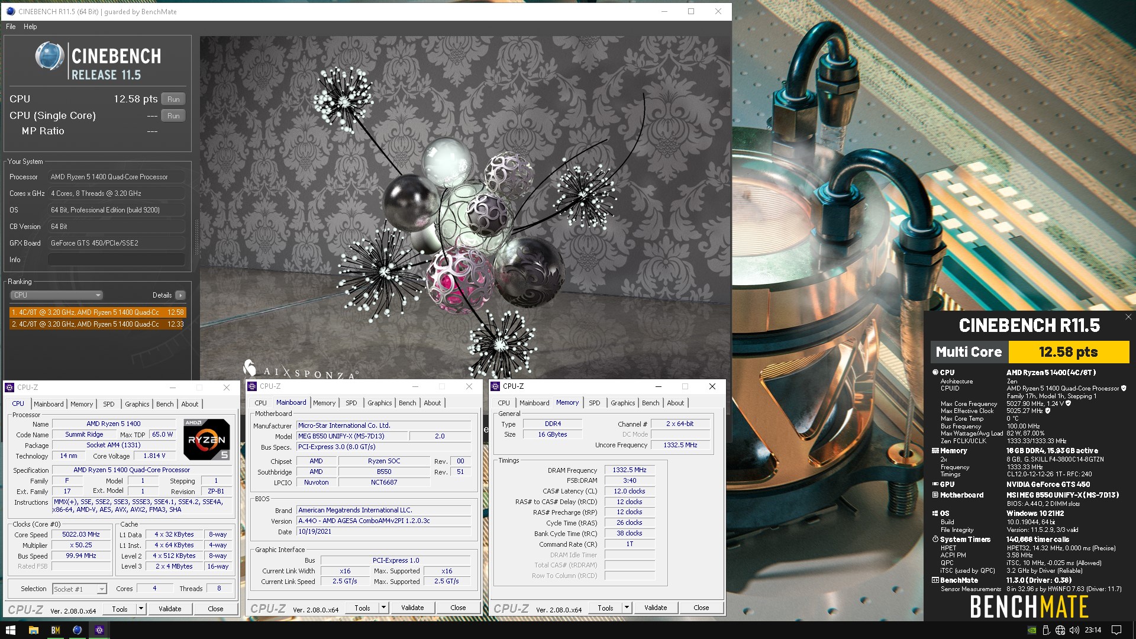The height and width of the screenshot is (639, 1136).
Task: Click CPU section chip icon in BenchMate panel
Action: [x=935, y=372]
